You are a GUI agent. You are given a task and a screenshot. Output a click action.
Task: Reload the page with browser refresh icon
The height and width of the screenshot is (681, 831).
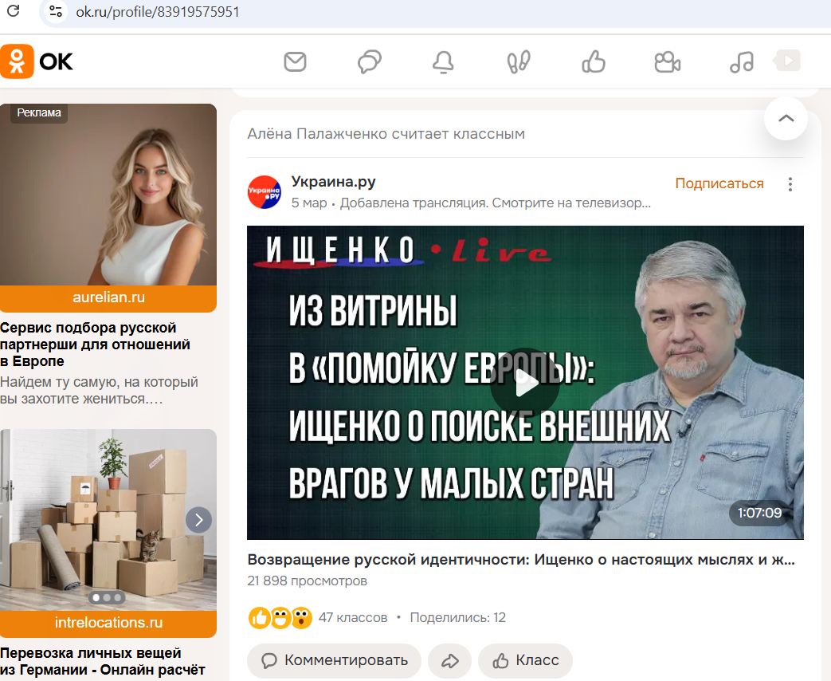point(14,10)
